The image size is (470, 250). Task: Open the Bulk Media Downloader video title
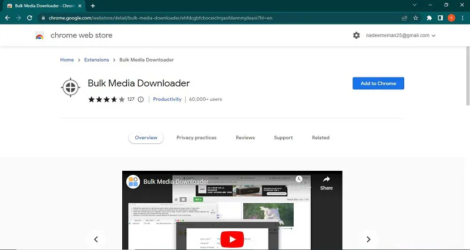pos(176,182)
